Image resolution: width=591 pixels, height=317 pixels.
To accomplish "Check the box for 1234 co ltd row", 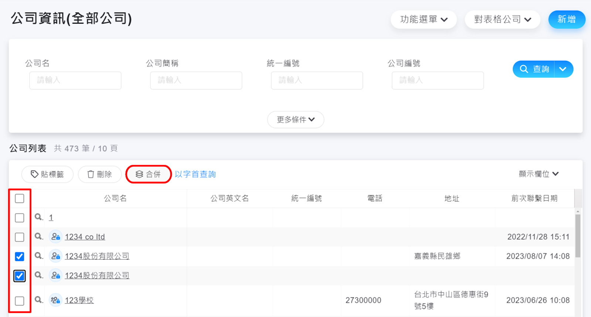I will [20, 237].
